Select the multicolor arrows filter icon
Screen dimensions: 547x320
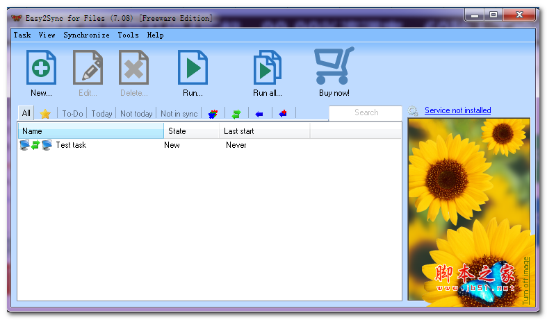click(213, 114)
